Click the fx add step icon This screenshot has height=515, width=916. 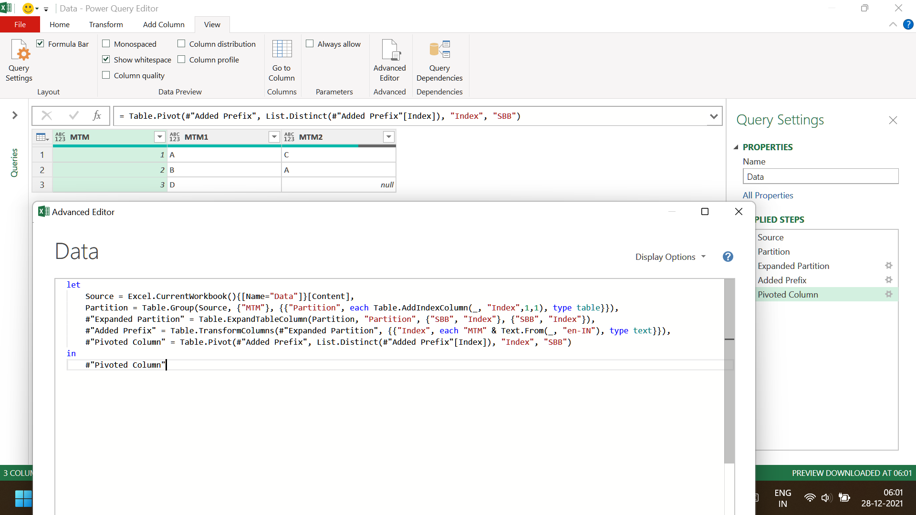97,115
